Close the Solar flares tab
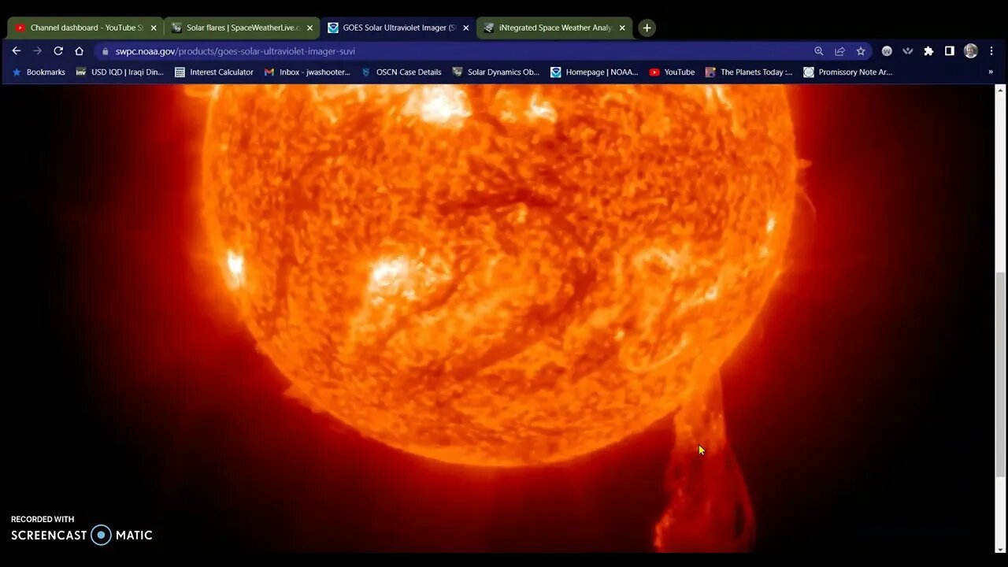The width and height of the screenshot is (1008, 567). [x=309, y=28]
